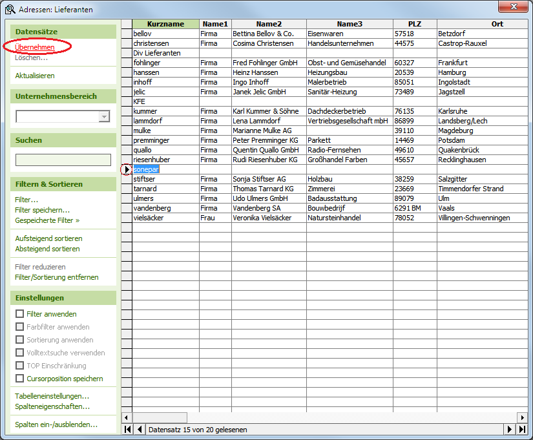Open Tabelleneinstellungen settings
This screenshot has width=533, height=440.
tap(52, 396)
